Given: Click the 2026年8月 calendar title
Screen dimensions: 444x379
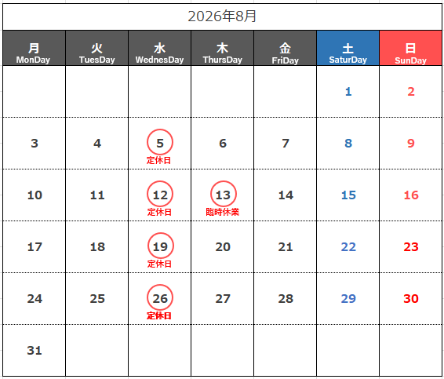Looking at the screenshot, I should click(x=222, y=16).
